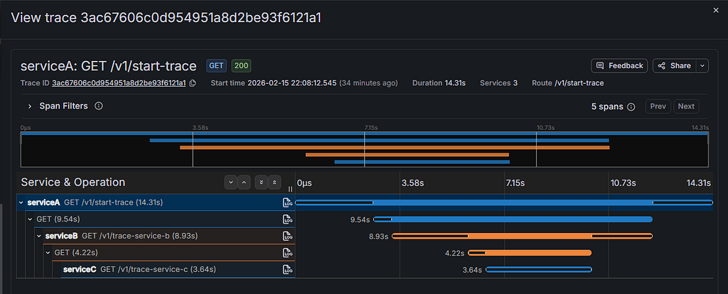
Task: Click the column resize handle beside timeline
Action: [291, 189]
